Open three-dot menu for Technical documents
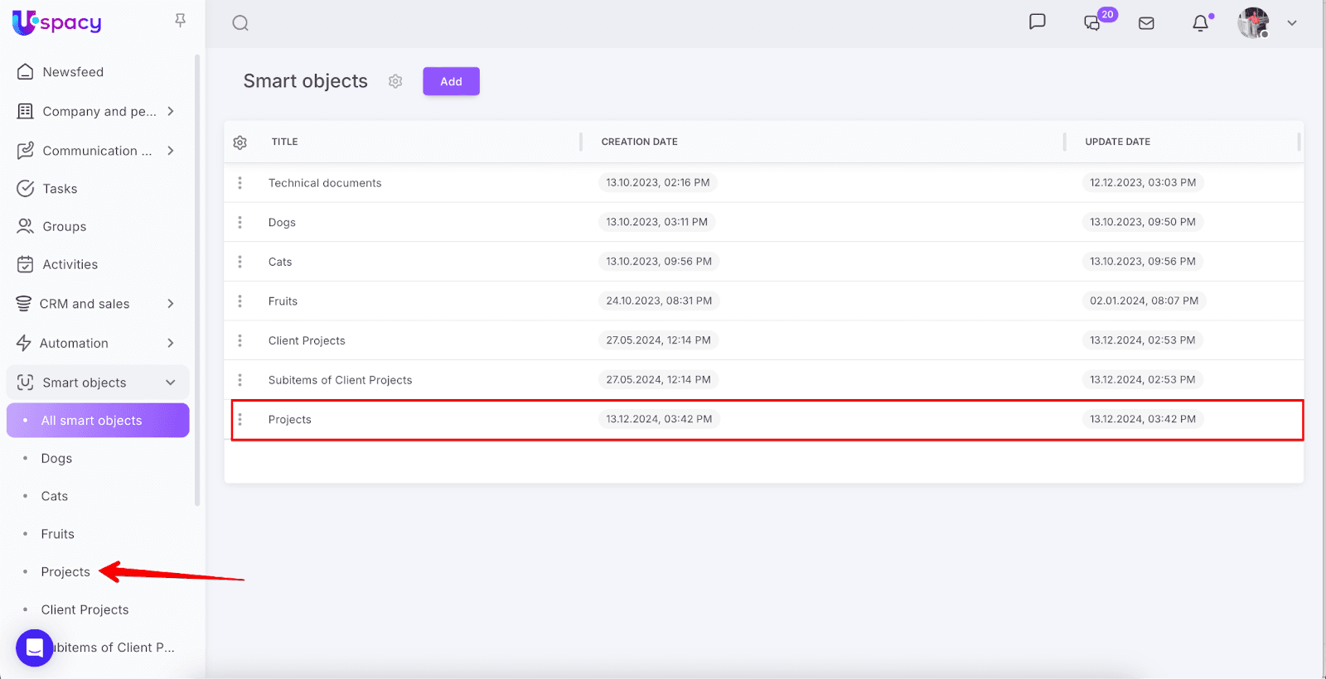1326x679 pixels. pyautogui.click(x=240, y=183)
